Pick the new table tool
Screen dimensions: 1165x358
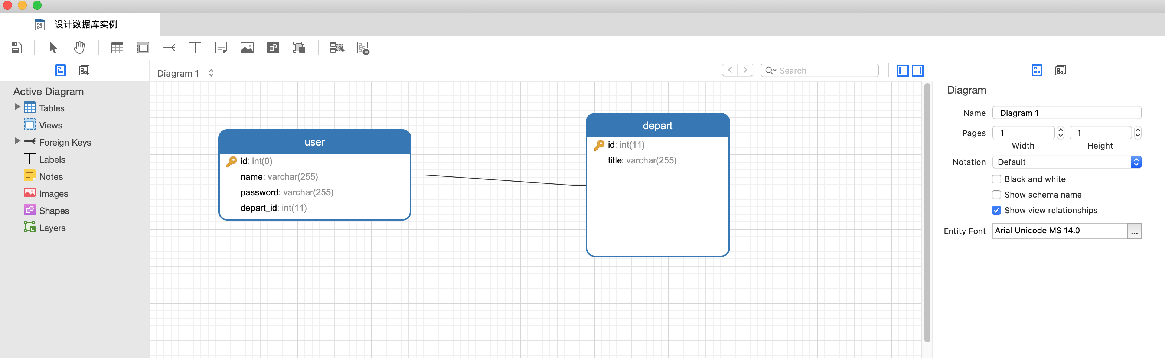tap(117, 48)
